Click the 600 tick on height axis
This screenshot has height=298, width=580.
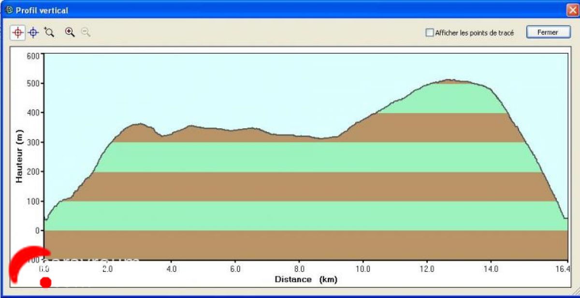tap(32, 55)
